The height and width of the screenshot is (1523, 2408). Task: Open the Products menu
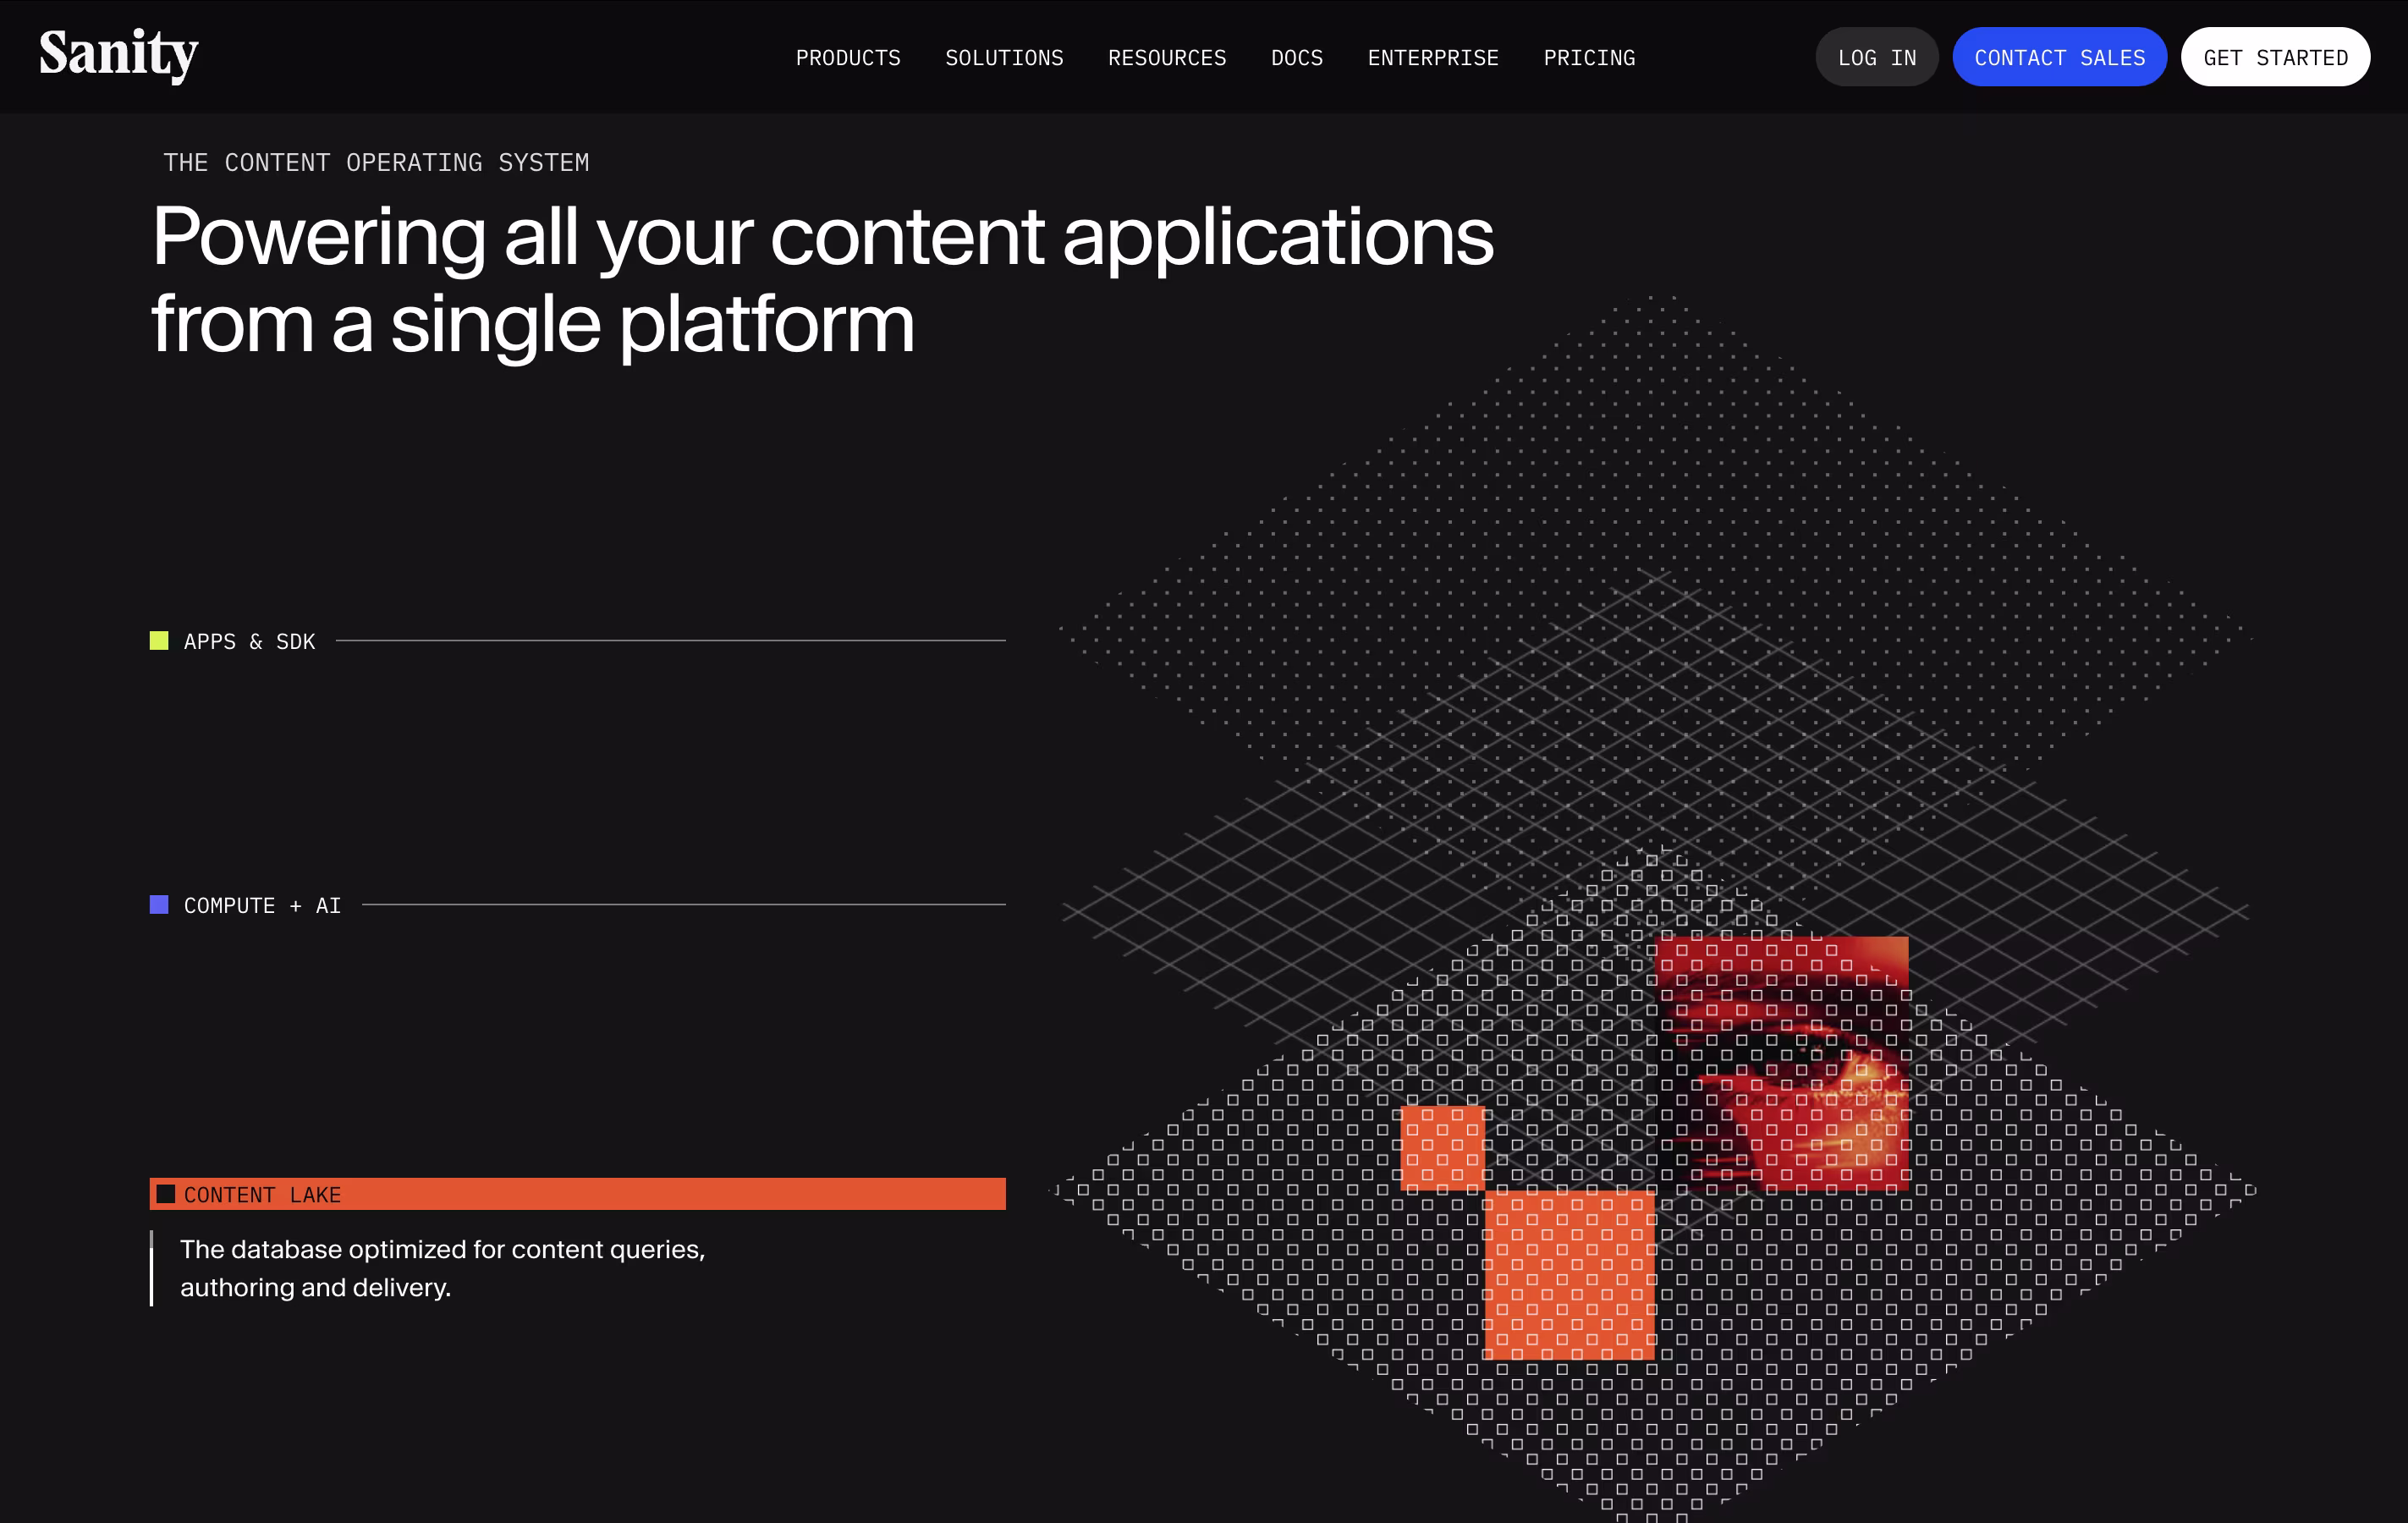(x=847, y=58)
